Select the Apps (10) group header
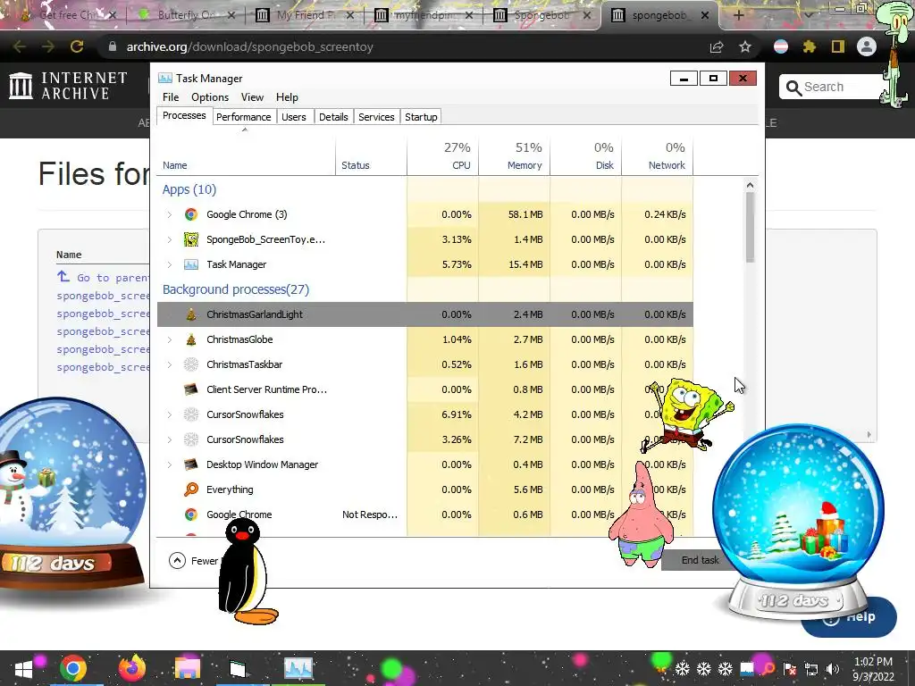Screen dimensions: 915x686 coord(189,189)
